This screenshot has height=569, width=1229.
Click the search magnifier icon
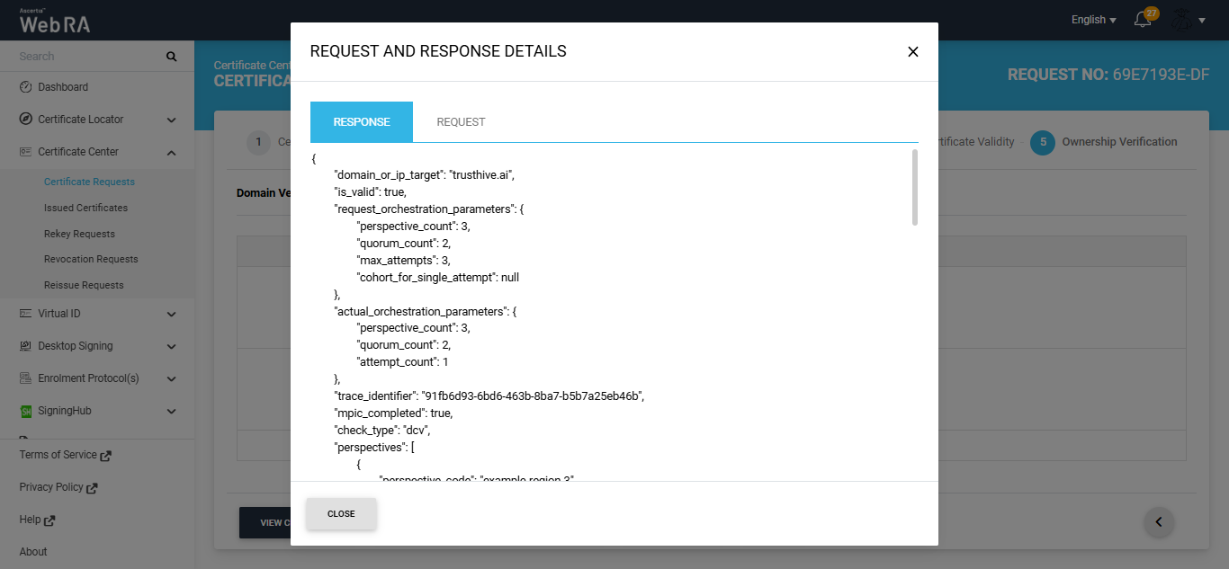(x=171, y=57)
